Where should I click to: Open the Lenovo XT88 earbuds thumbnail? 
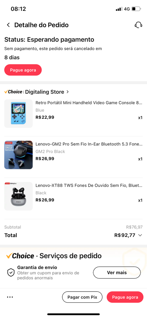[x=19, y=196]
